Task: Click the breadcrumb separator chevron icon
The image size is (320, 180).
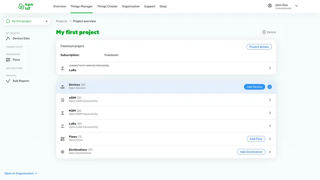Action: [70, 21]
